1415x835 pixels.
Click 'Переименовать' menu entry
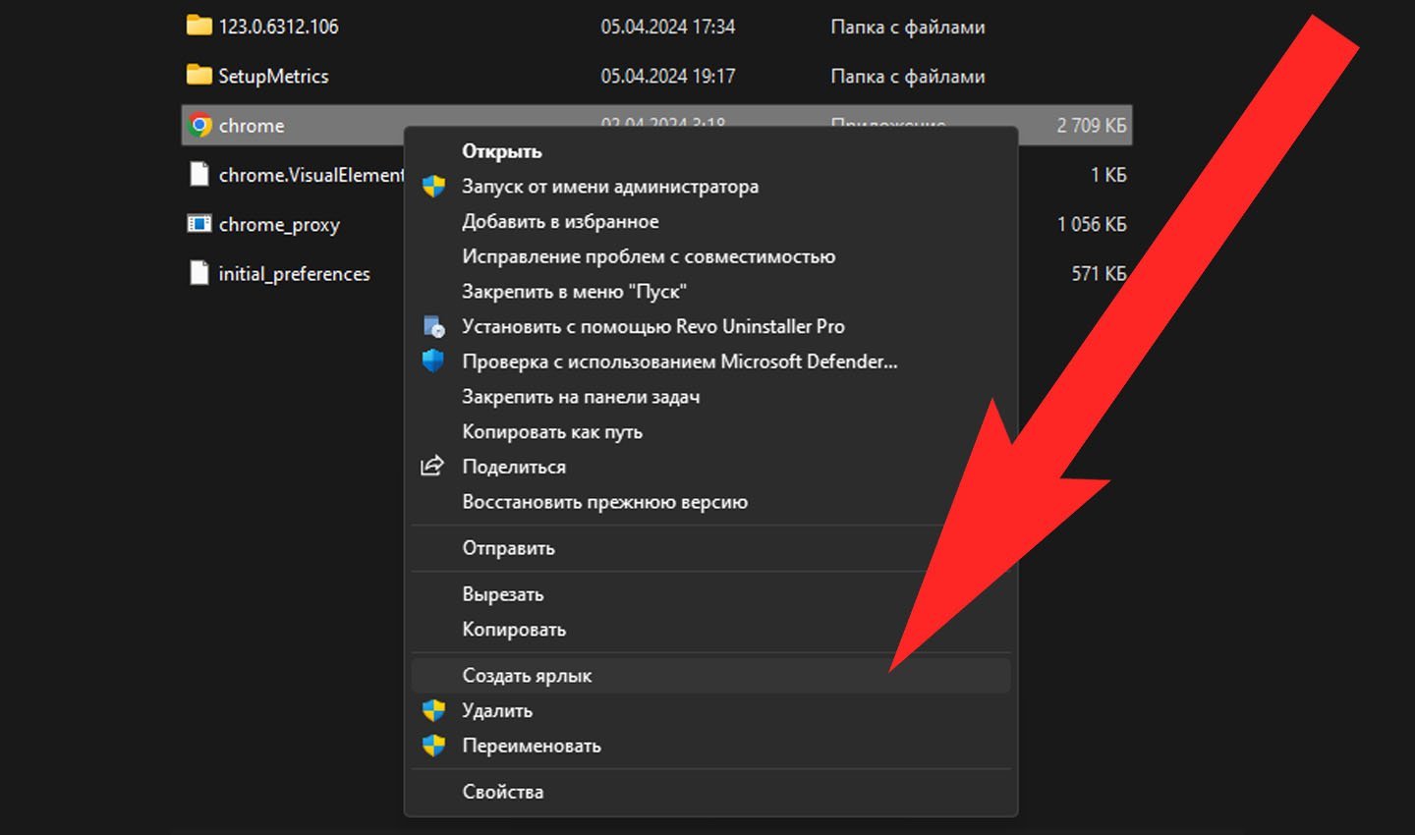[532, 746]
